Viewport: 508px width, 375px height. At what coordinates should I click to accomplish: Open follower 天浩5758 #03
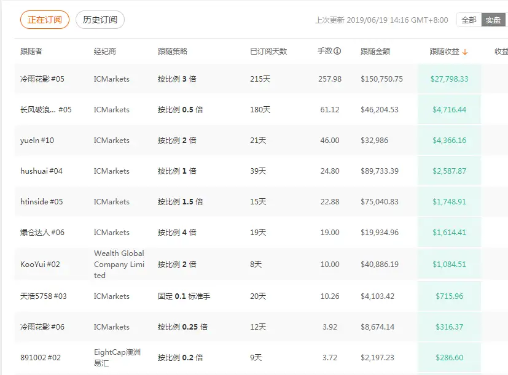(44, 296)
